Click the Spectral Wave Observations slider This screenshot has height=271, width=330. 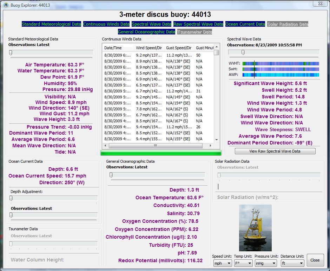(243, 52)
